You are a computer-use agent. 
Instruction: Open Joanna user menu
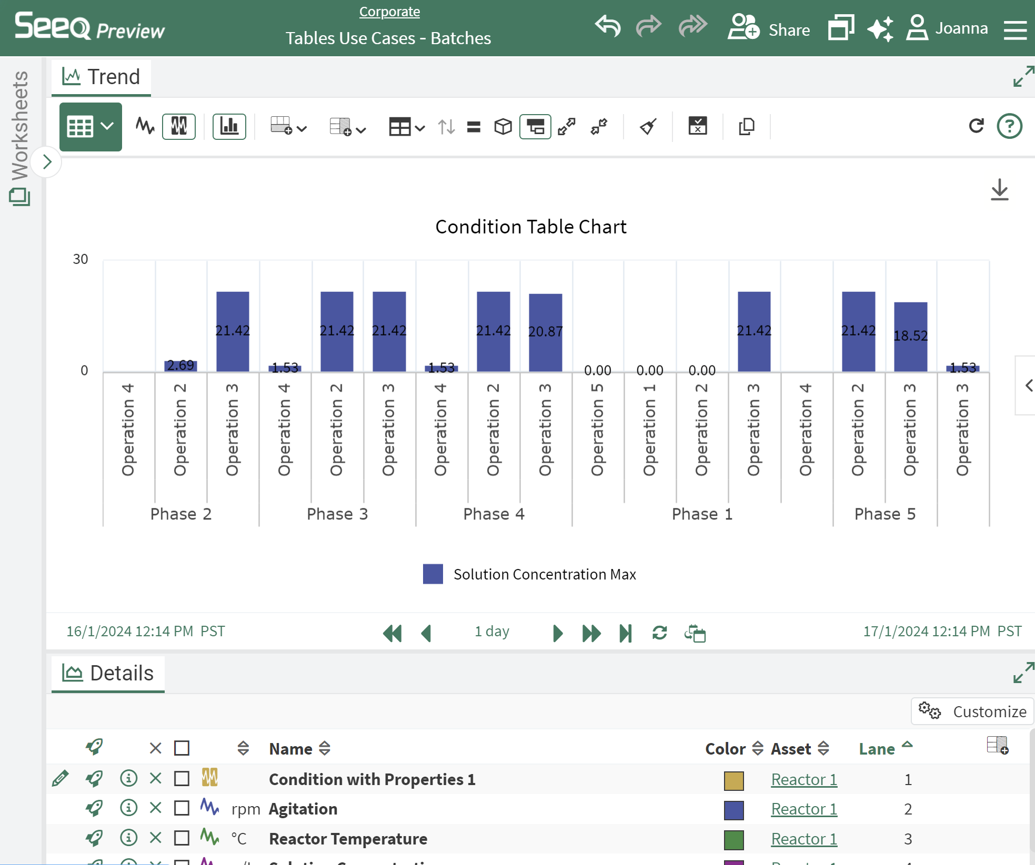tap(947, 28)
